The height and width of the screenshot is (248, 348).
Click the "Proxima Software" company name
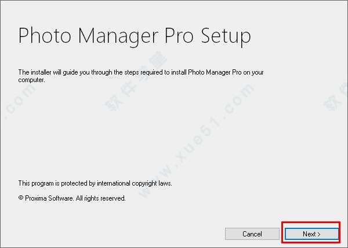[x=48, y=198]
